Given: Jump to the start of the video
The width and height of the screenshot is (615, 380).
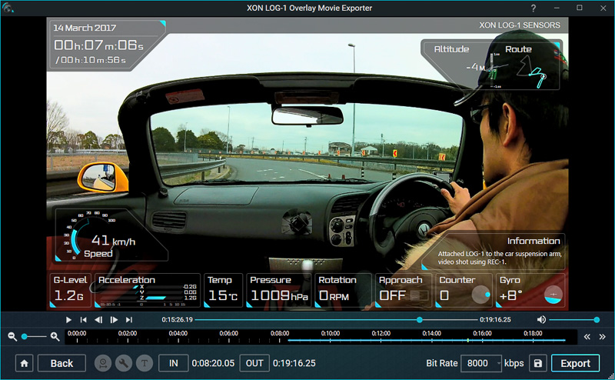Looking at the screenshot, I should [83, 320].
